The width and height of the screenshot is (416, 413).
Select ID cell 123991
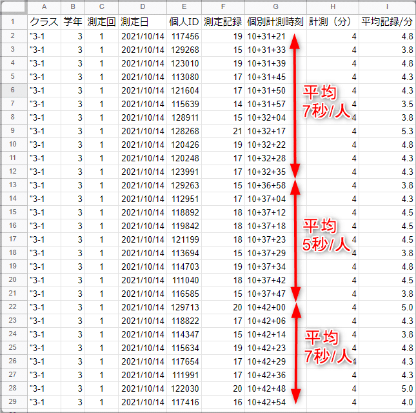point(184,172)
